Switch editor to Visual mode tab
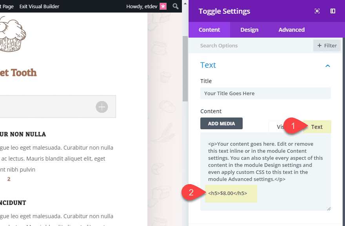Viewport: 345px width, 226px height. [x=280, y=127]
